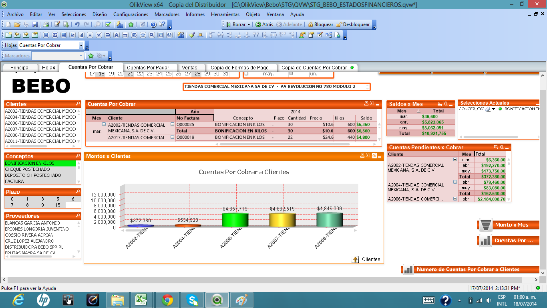Select CHEQUE POSFECHADO concept
Viewport: 547px width, 308px height.
click(x=40, y=169)
